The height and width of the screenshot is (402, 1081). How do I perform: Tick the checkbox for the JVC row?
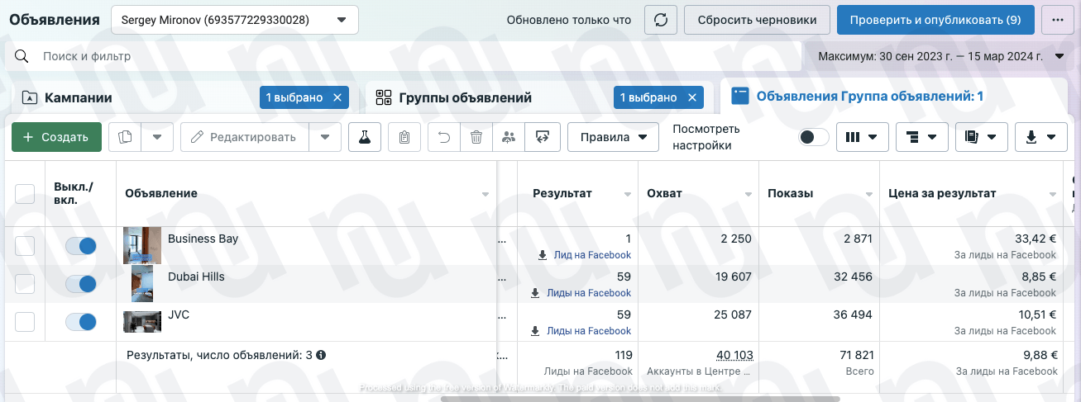coord(25,322)
